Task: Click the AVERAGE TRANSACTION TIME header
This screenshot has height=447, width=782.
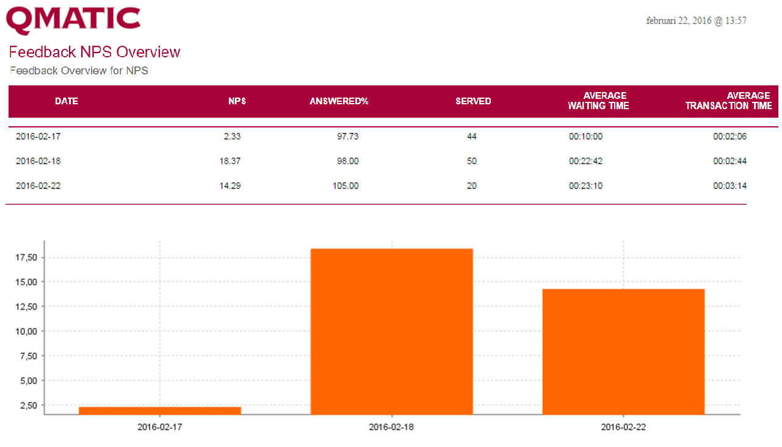Action: click(x=728, y=101)
